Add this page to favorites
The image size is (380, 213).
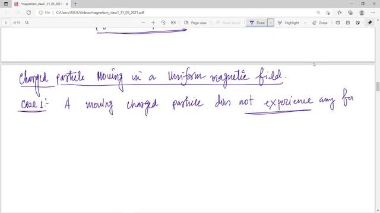328,12
